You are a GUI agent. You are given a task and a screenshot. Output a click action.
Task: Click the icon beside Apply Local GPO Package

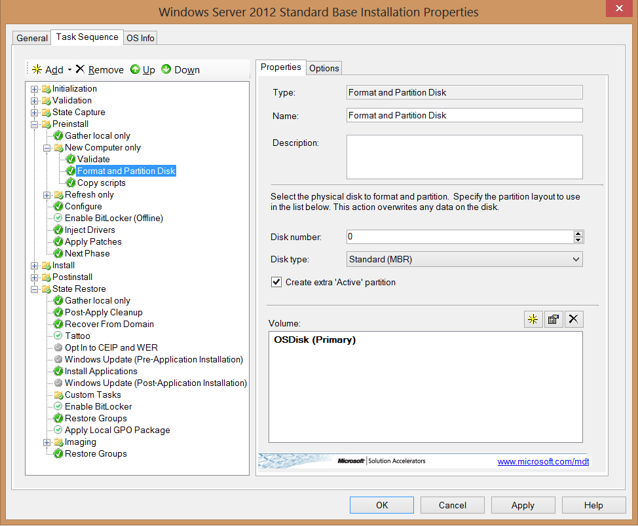58,430
